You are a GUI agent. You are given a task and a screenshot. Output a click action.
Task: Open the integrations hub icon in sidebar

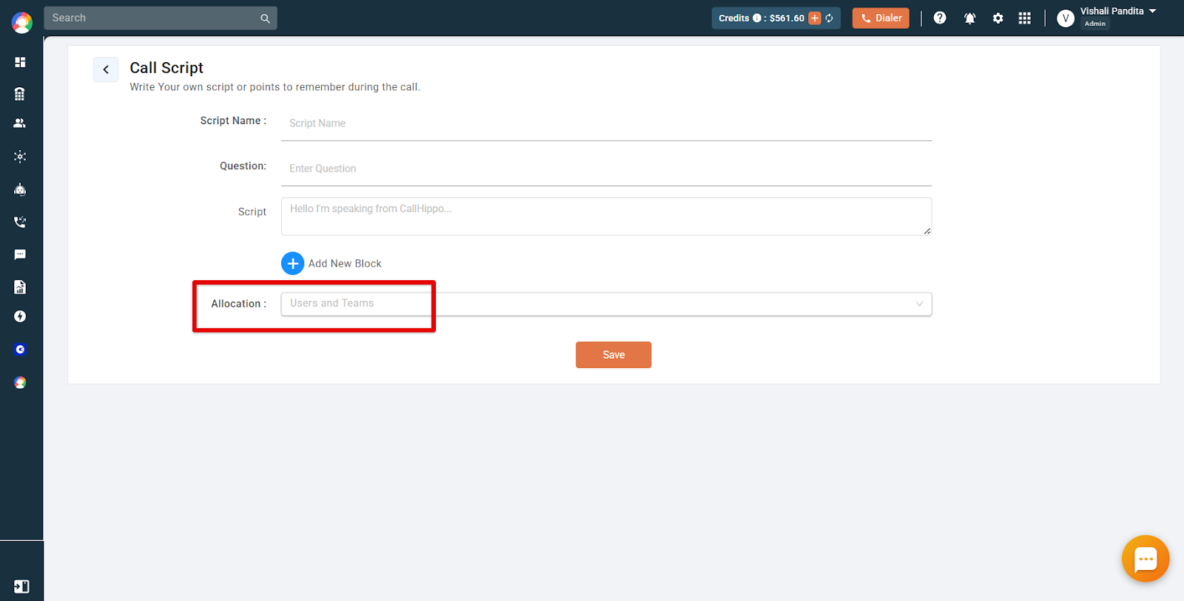point(20,157)
